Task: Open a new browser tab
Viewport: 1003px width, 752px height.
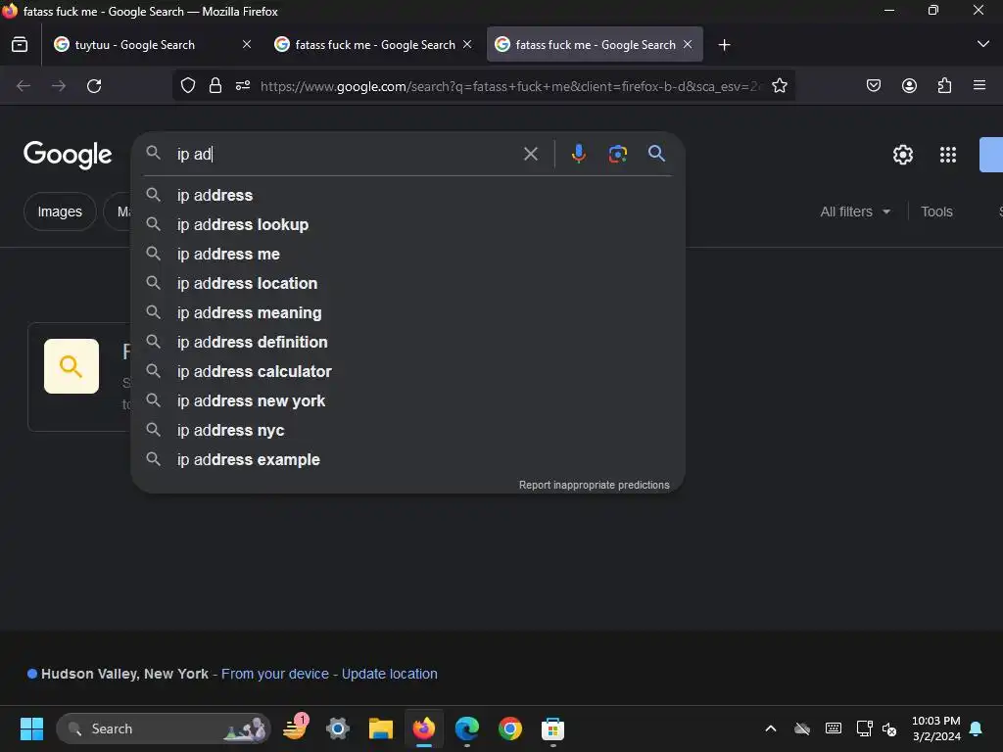Action: (x=724, y=45)
